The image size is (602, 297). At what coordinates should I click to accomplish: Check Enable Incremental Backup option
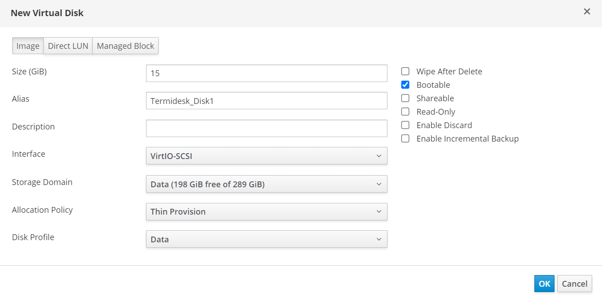[x=405, y=138]
